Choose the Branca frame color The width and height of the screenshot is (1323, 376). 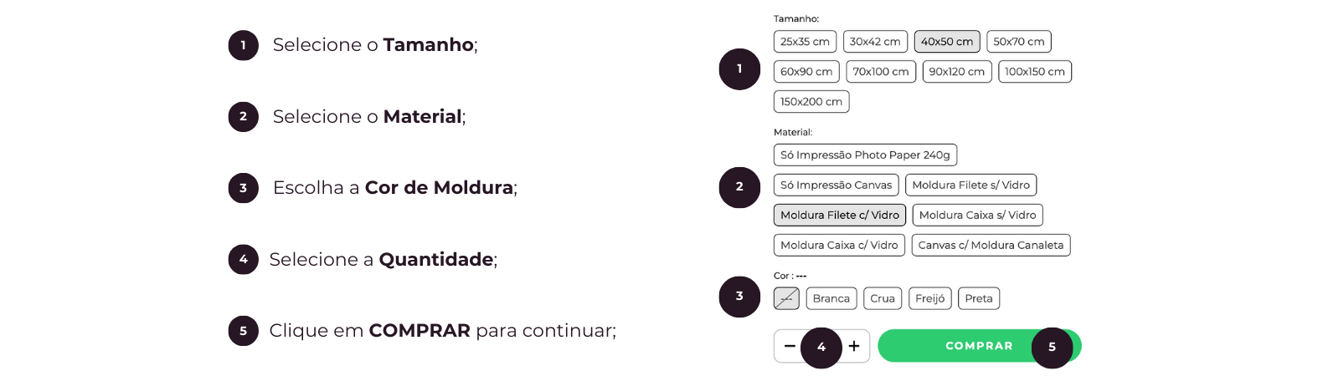(831, 298)
